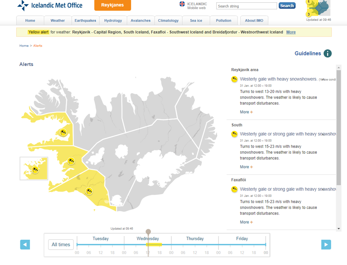Click the mini alert map in header
347x265 pixels.
point(318,8)
